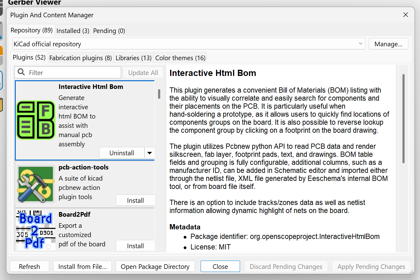Select the Fabrication plugins (8) tab
Image resolution: width=420 pixels, height=280 pixels.
click(x=80, y=58)
